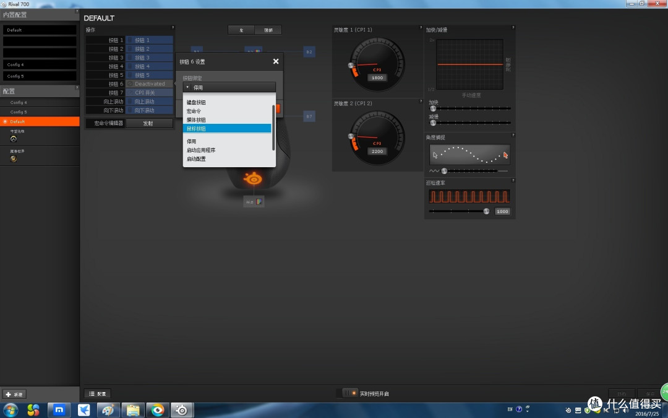The image size is (668, 418).
Task: Open the 配置 list icon button
Action: pyautogui.click(x=98, y=394)
